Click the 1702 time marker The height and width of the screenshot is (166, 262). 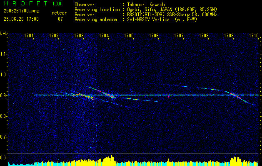pos(54,35)
